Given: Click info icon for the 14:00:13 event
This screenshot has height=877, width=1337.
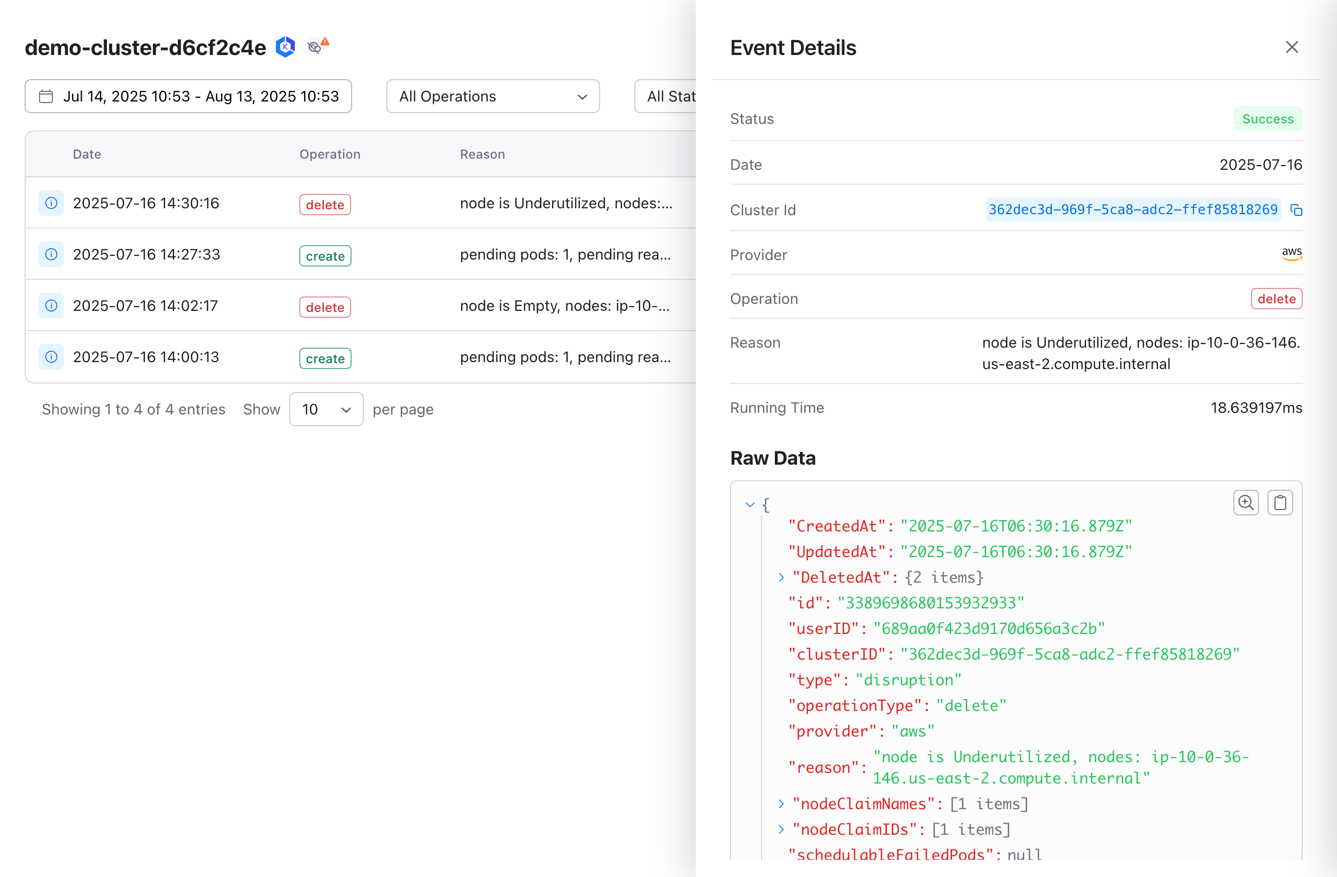Looking at the screenshot, I should coord(51,357).
